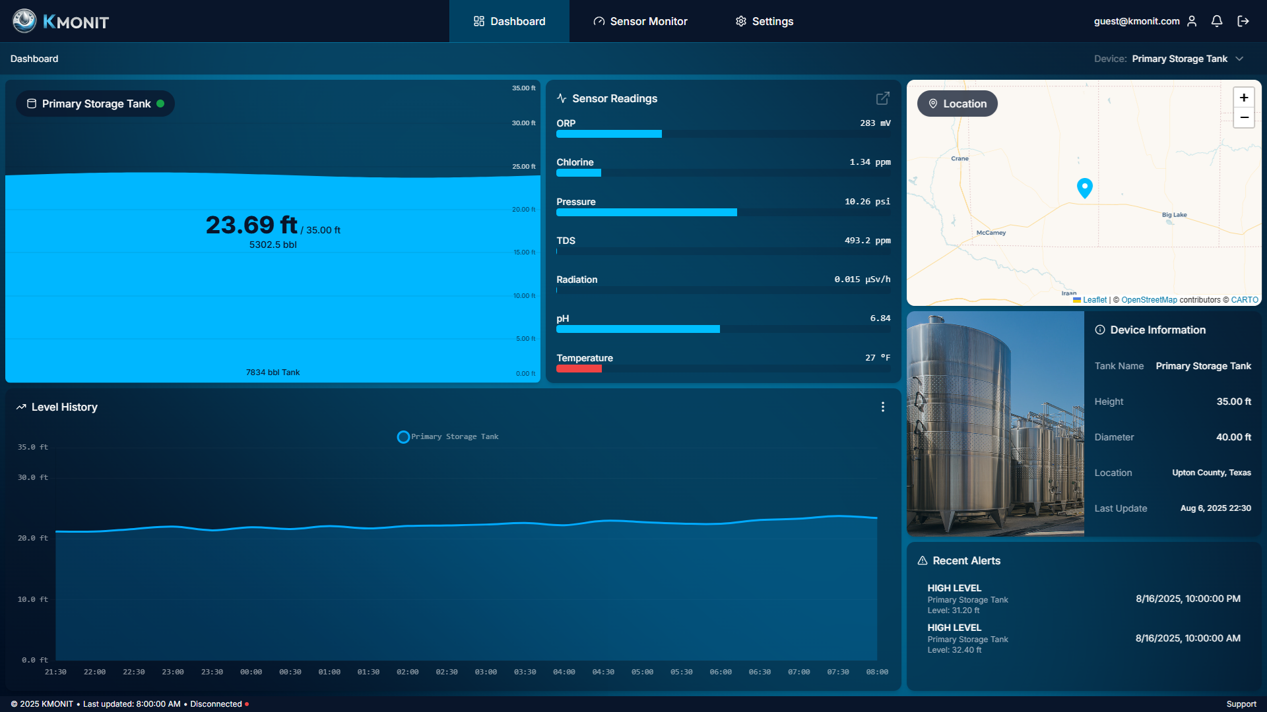This screenshot has height=712, width=1267.
Task: Click the Pressure reading progress bar
Action: coord(723,212)
